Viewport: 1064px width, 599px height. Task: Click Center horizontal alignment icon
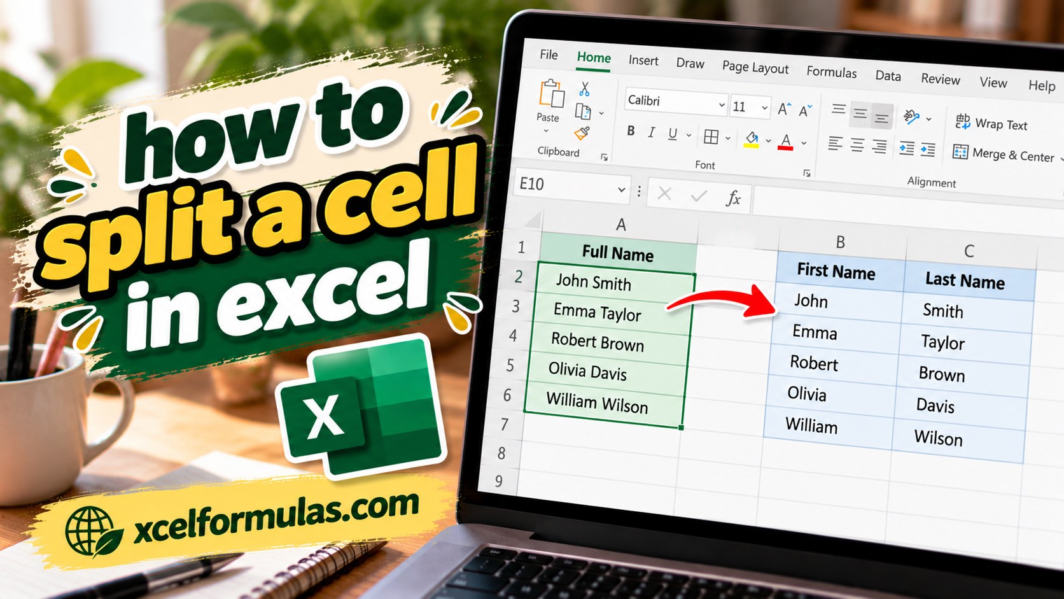(x=857, y=146)
